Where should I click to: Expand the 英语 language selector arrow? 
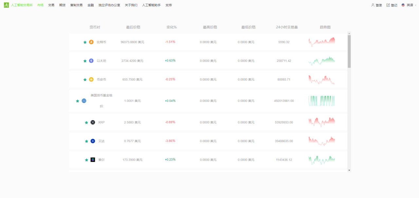pyautogui.click(x=416, y=5)
